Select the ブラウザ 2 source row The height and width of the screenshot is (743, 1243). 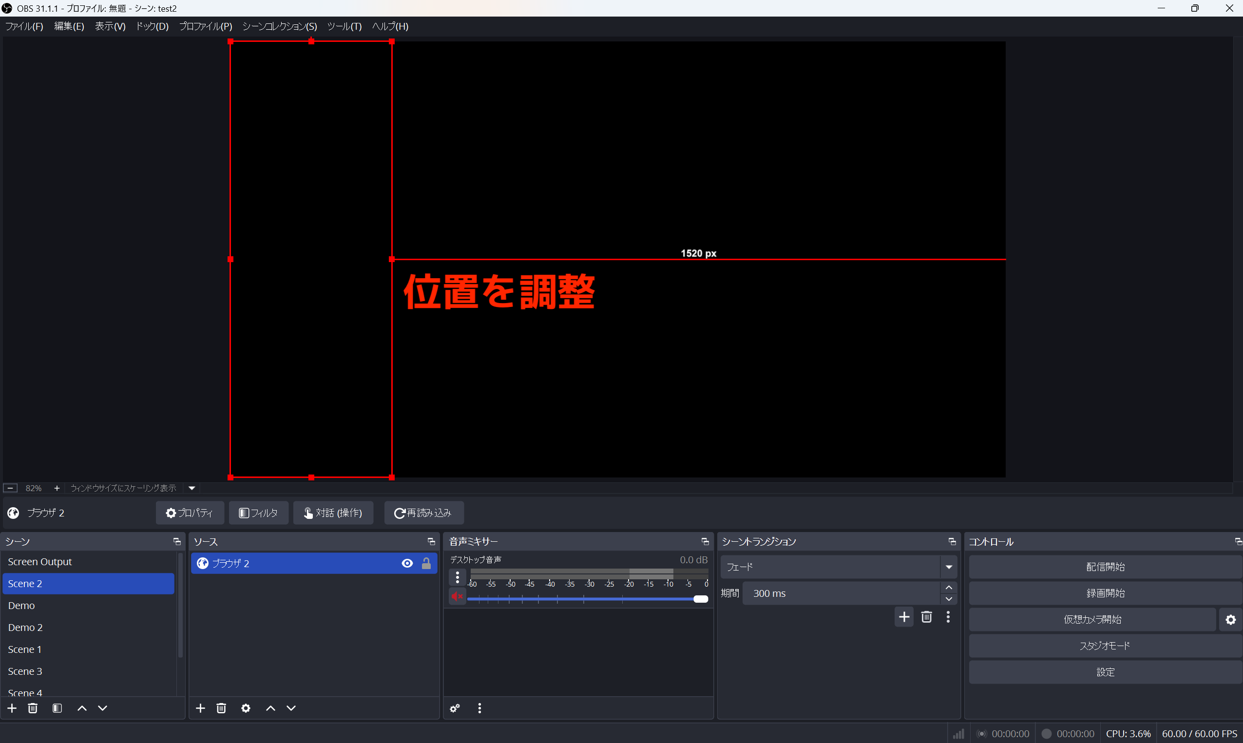coord(314,564)
